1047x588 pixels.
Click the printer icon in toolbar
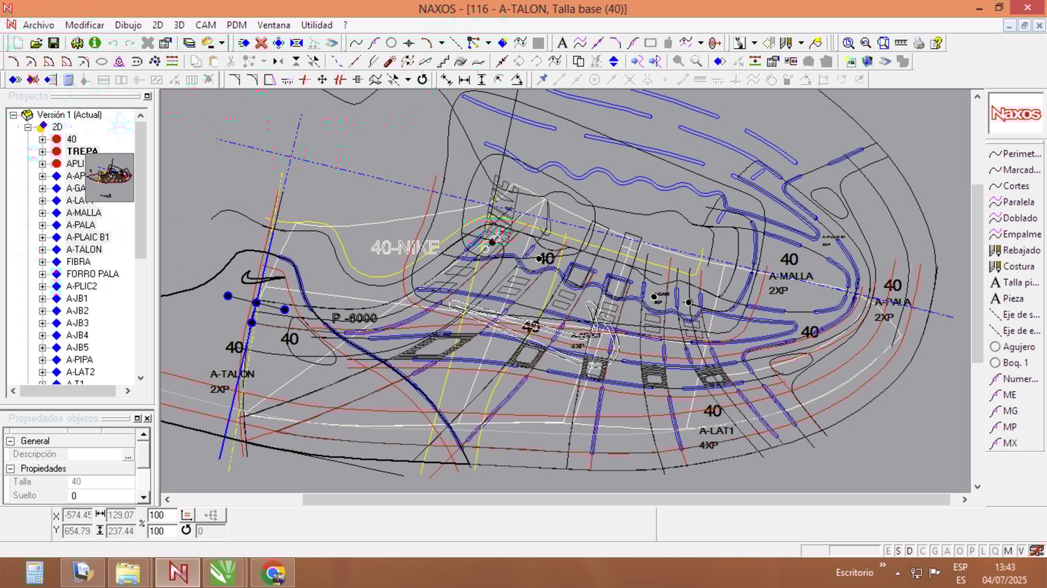919,43
